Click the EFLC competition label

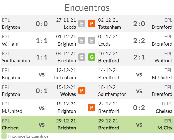click(167, 104)
